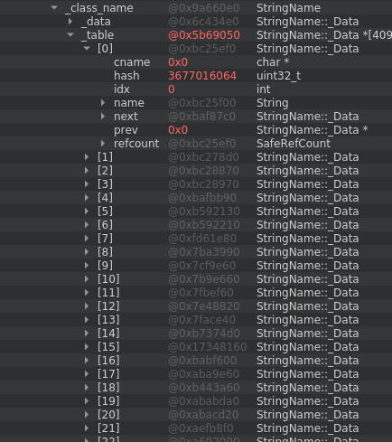Viewport: 392px width, 442px height.
Task: Click address @0xbaf87c0 of next
Action: [x=201, y=117]
